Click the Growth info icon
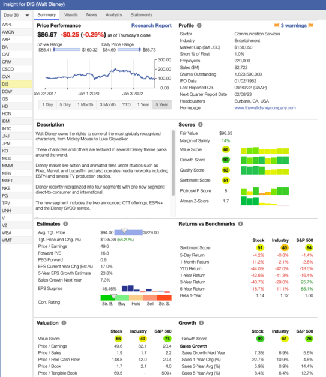The height and width of the screenshot is (377, 326). pyautogui.click(x=201, y=322)
